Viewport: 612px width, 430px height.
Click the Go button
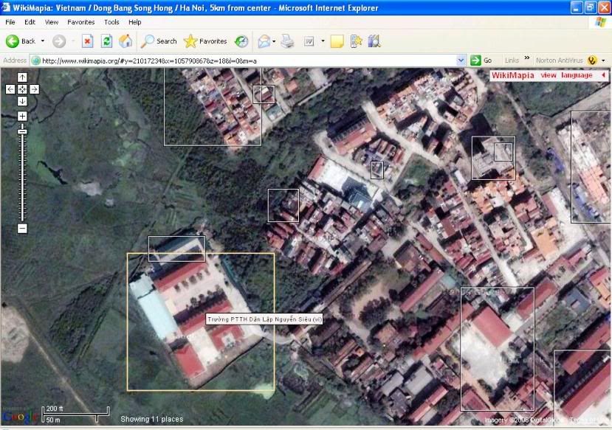[481, 60]
